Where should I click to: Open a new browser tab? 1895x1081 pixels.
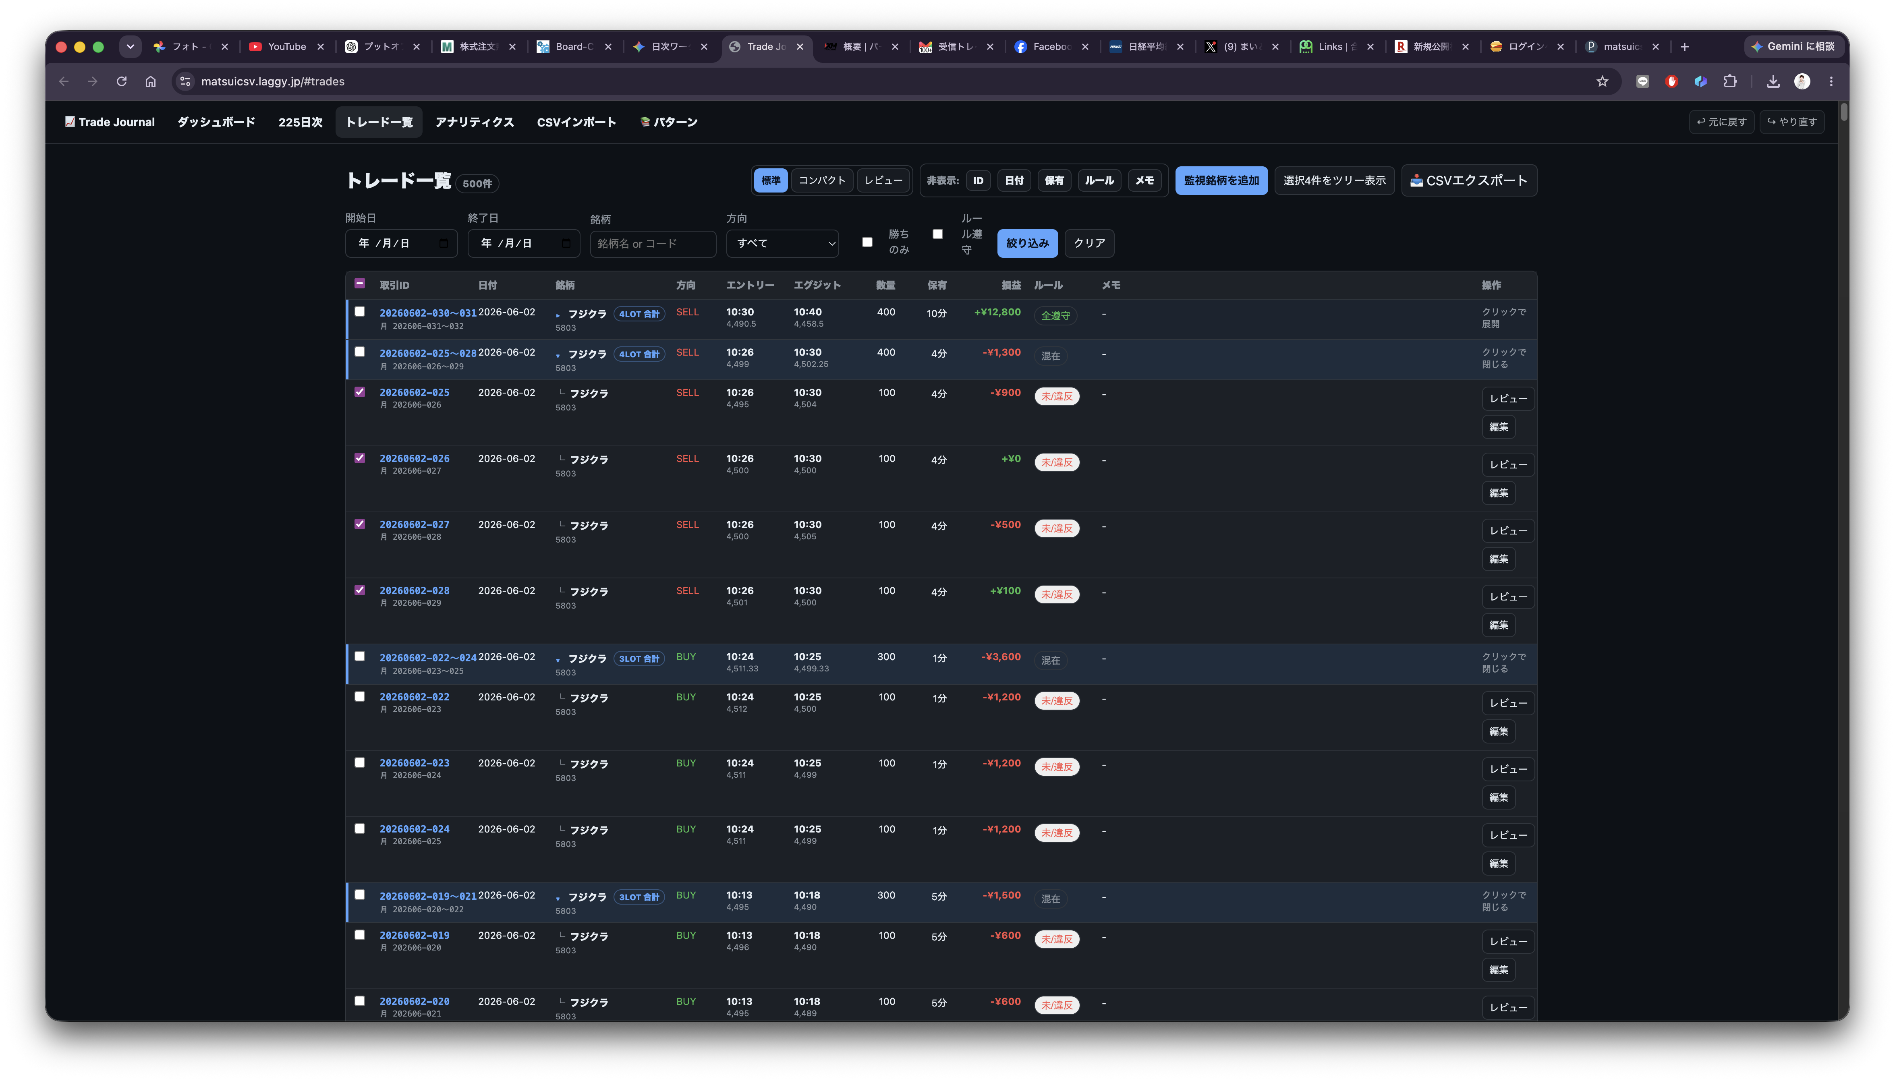[x=1685, y=46]
